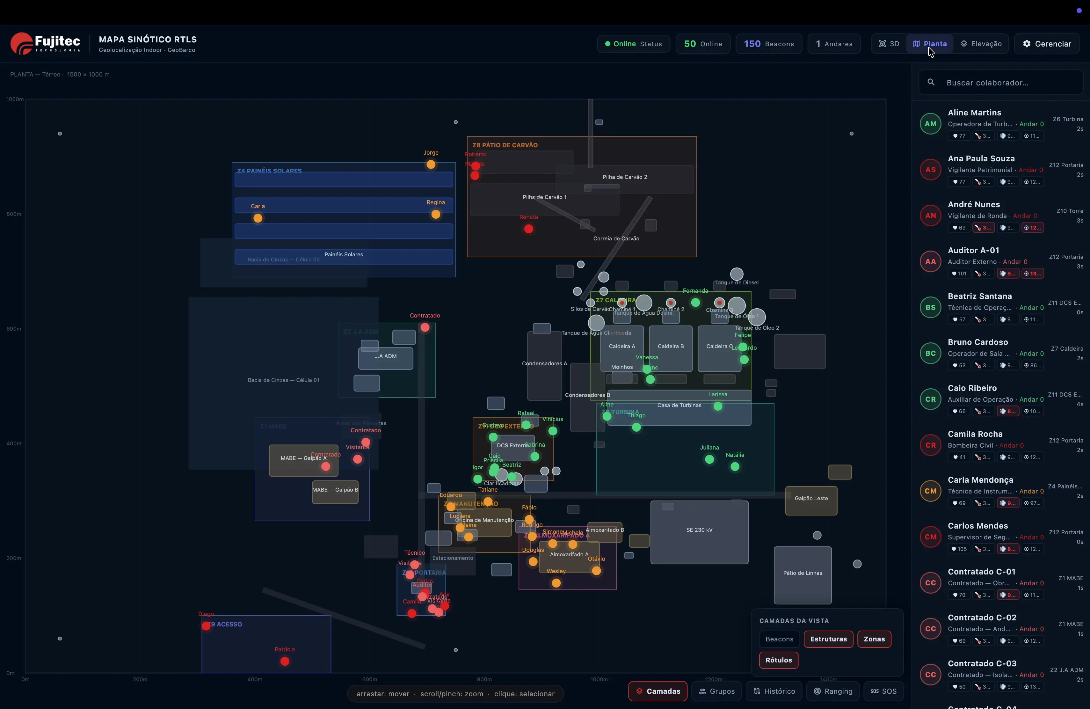Select the Casa de Turbinas label
Screen dimensions: 1090x709
(679, 405)
